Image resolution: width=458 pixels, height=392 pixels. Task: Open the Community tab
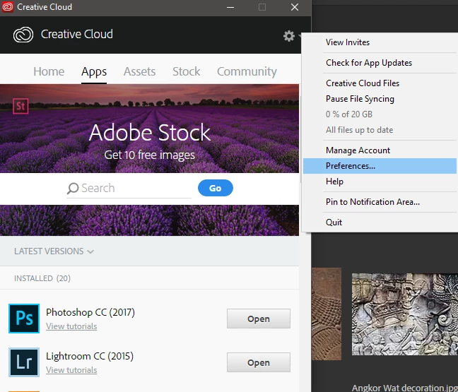pyautogui.click(x=247, y=71)
